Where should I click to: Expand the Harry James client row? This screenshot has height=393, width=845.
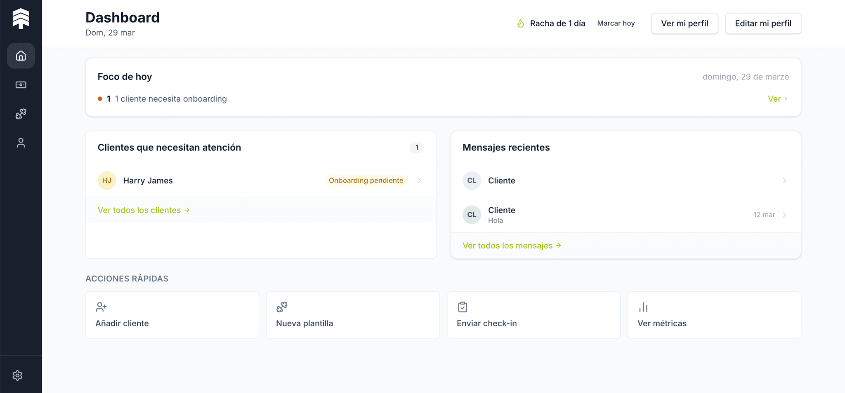420,180
